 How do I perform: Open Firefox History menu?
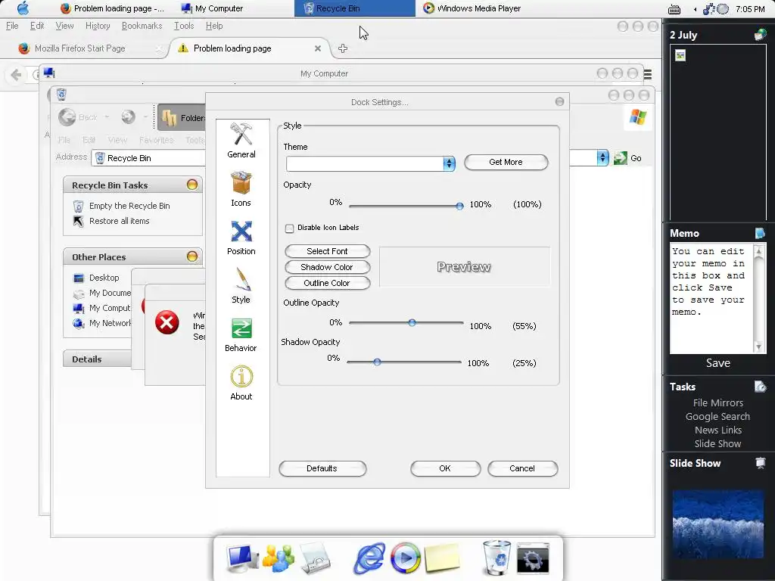point(98,26)
